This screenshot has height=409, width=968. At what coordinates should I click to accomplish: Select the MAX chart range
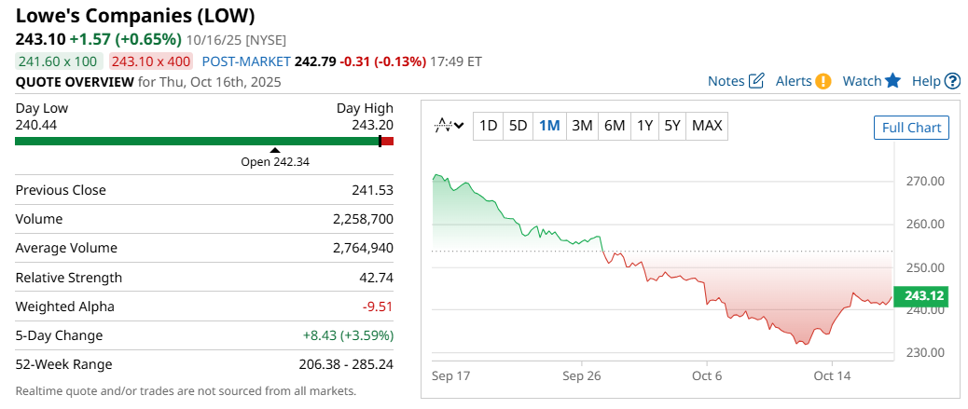point(707,126)
